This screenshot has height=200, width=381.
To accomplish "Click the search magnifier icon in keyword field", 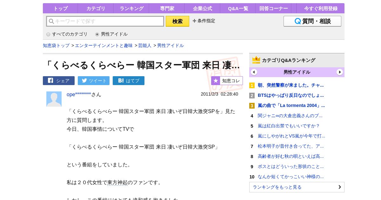I will [51, 21].
